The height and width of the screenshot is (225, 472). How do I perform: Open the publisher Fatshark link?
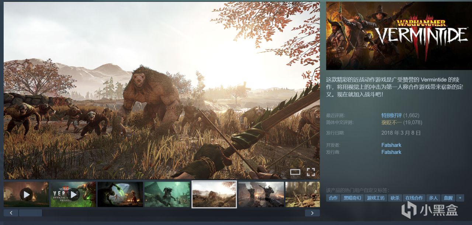pyautogui.click(x=391, y=152)
